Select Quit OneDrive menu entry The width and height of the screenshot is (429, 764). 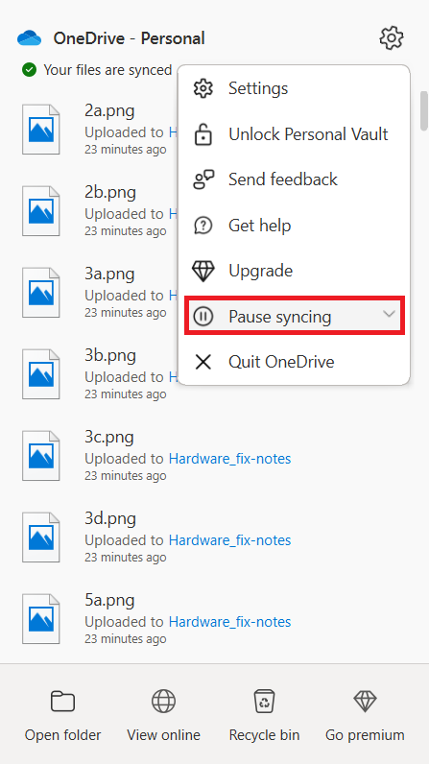(294, 362)
